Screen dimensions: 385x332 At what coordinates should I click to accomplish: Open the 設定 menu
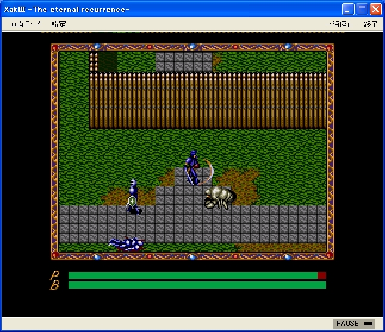point(58,24)
